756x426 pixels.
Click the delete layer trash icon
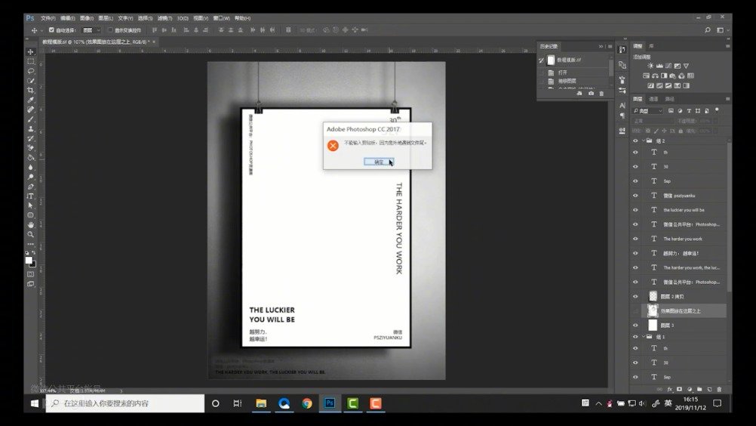point(719,389)
